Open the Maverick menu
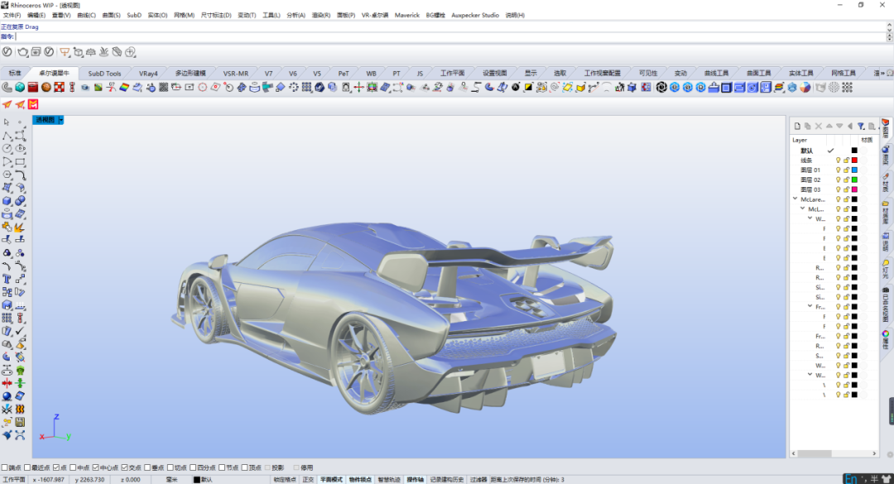 406,16
